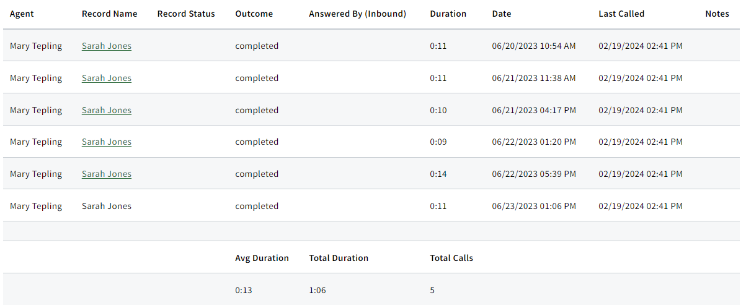
Task: Select date 06/20/2023 10:54 AM
Action: coord(534,46)
